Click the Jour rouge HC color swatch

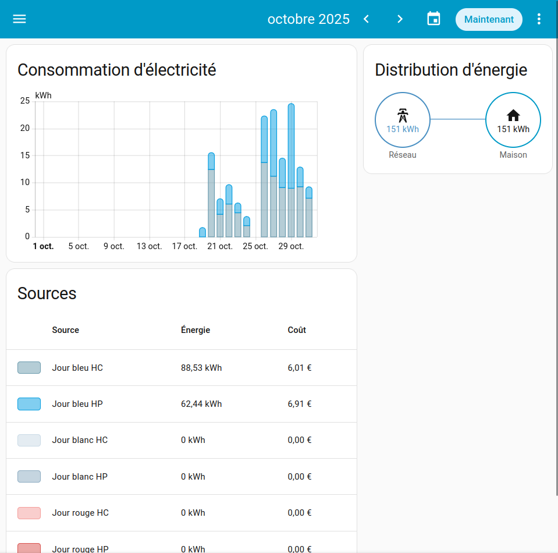[29, 513]
